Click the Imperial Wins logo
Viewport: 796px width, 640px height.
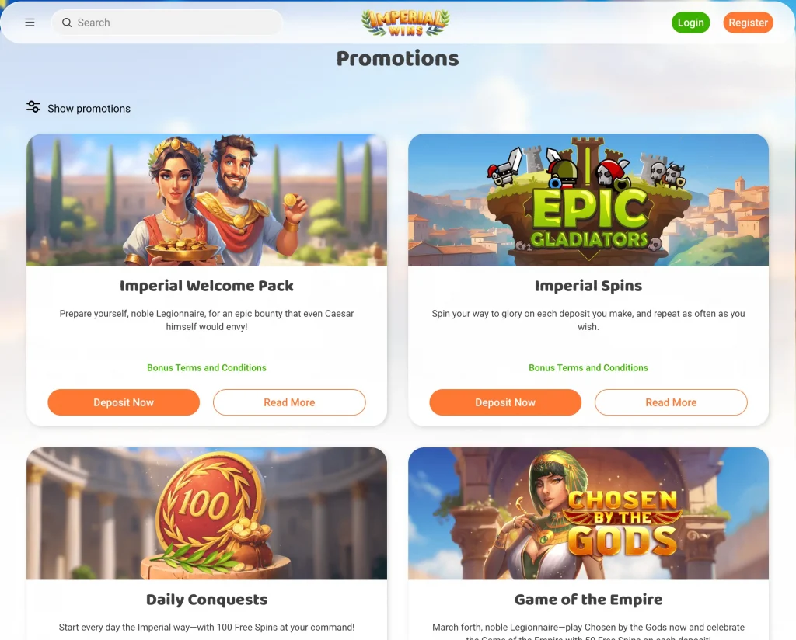click(405, 23)
